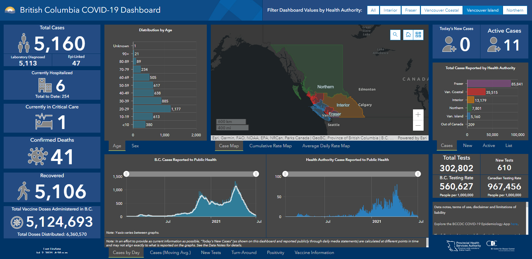This screenshot has width=532, height=259.
Task: Open the basemap gallery icon
Action: coord(418,35)
